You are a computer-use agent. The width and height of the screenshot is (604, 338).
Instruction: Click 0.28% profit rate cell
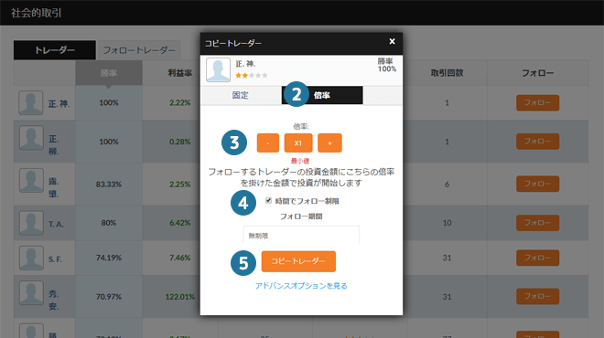180,142
